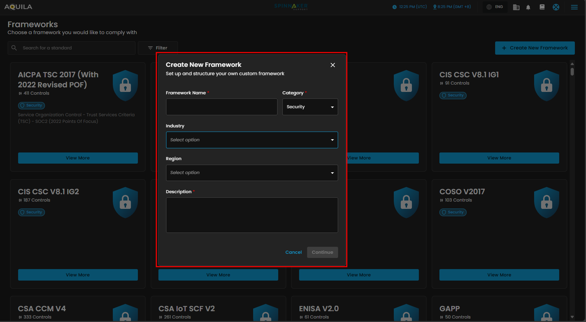Open the documentation book icon
This screenshot has height=322, width=586.
(x=542, y=7)
